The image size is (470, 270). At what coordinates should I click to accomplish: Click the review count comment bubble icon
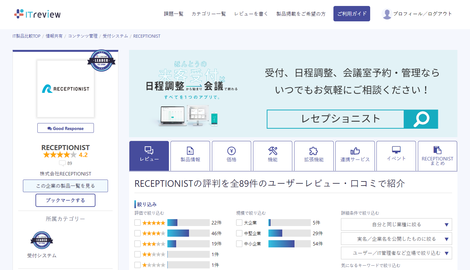point(62,163)
